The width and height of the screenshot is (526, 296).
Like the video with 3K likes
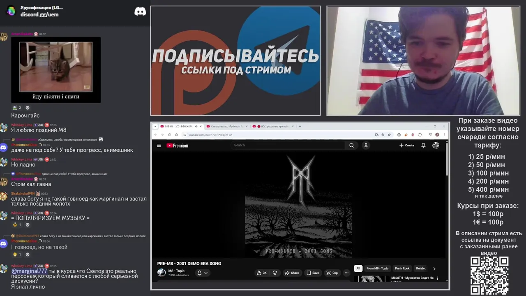pyautogui.click(x=262, y=273)
